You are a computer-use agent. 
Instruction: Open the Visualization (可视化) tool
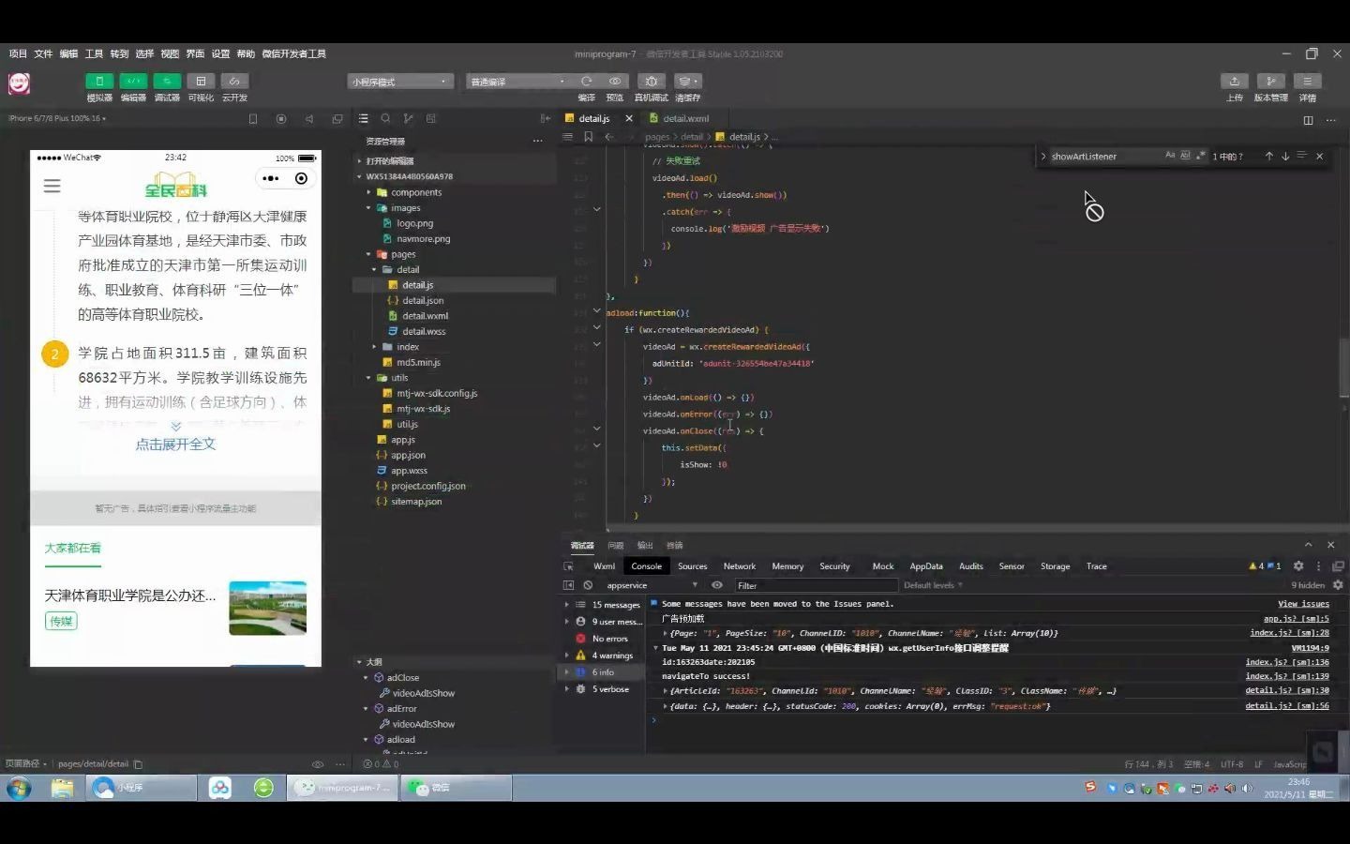point(201,82)
